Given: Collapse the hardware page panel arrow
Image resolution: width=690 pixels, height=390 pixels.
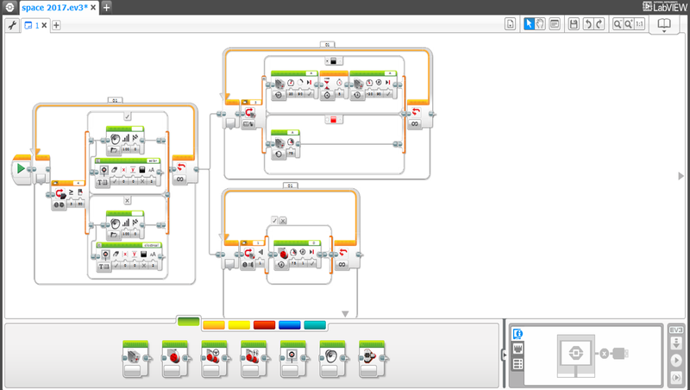Looking at the screenshot, I should 505,355.
